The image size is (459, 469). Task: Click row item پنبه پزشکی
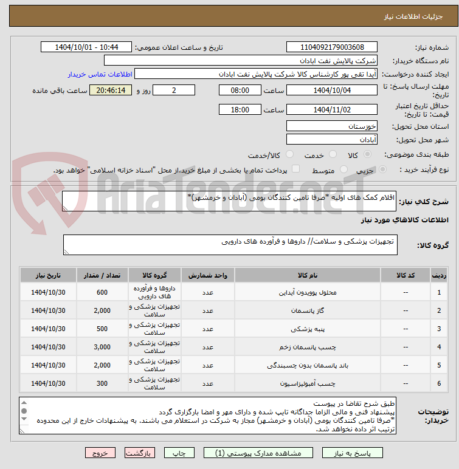point(308,329)
